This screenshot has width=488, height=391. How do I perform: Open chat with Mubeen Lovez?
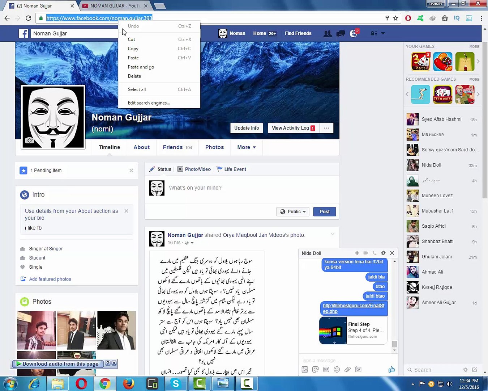pos(442,195)
